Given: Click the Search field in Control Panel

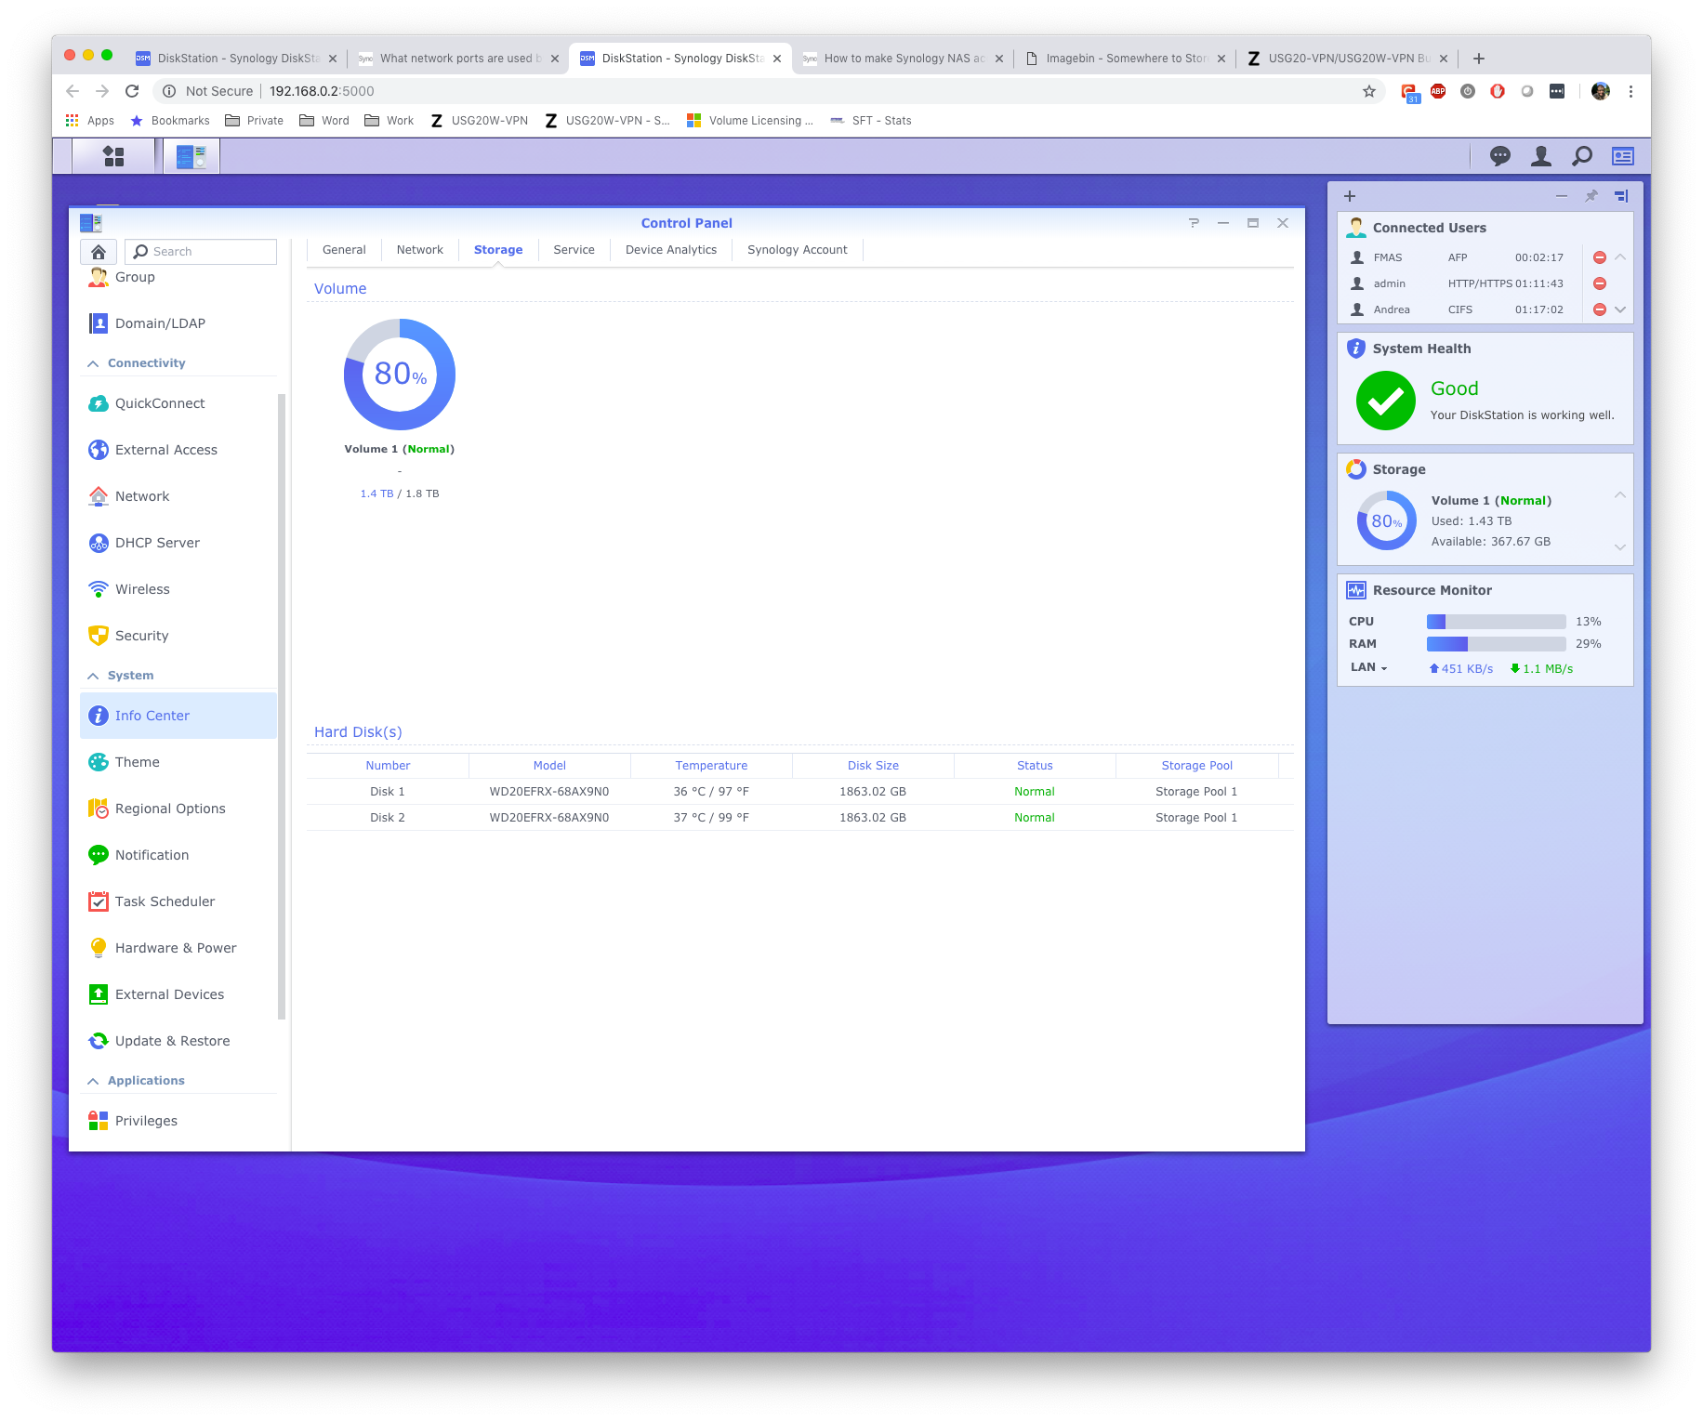Looking at the screenshot, I should (x=201, y=252).
